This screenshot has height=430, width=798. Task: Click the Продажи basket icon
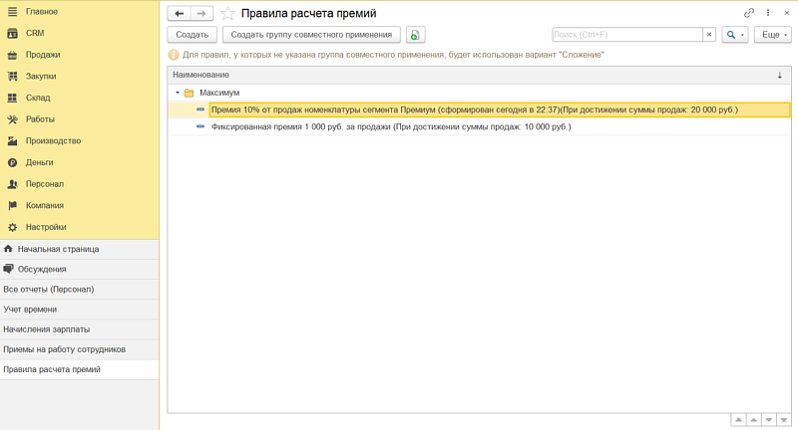[12, 55]
